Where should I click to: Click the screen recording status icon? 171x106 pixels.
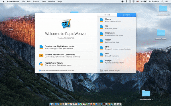pyautogui.click(x=123, y=1)
